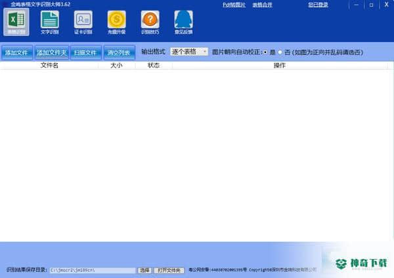Open the Pdf转图片 link in title bar
This screenshot has height=278, width=394.
pyautogui.click(x=234, y=5)
